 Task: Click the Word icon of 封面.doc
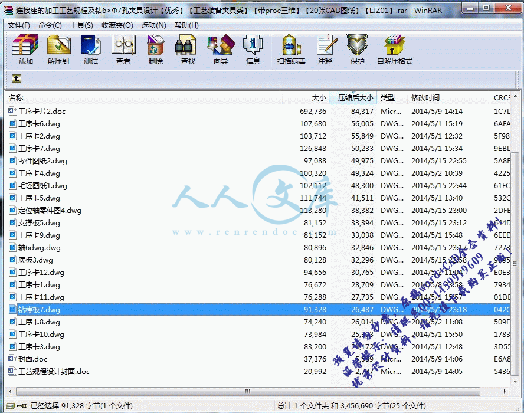point(12,359)
